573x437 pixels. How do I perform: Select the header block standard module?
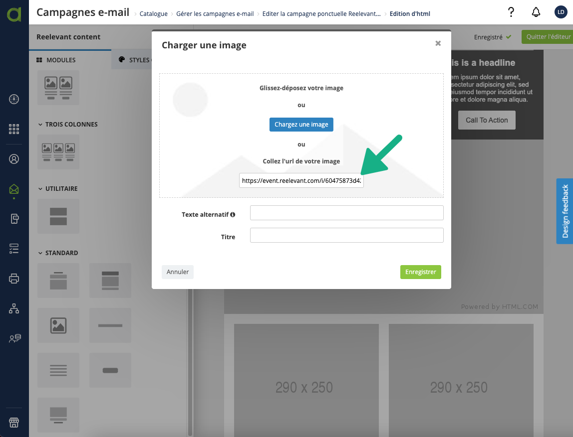58,281
